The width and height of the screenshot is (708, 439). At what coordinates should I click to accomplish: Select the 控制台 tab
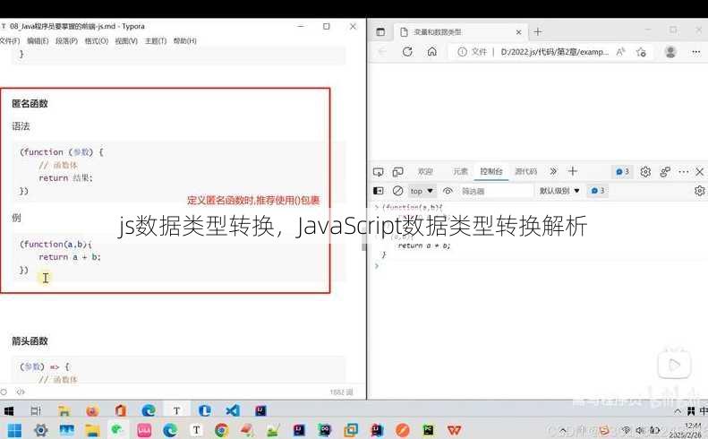click(491, 171)
